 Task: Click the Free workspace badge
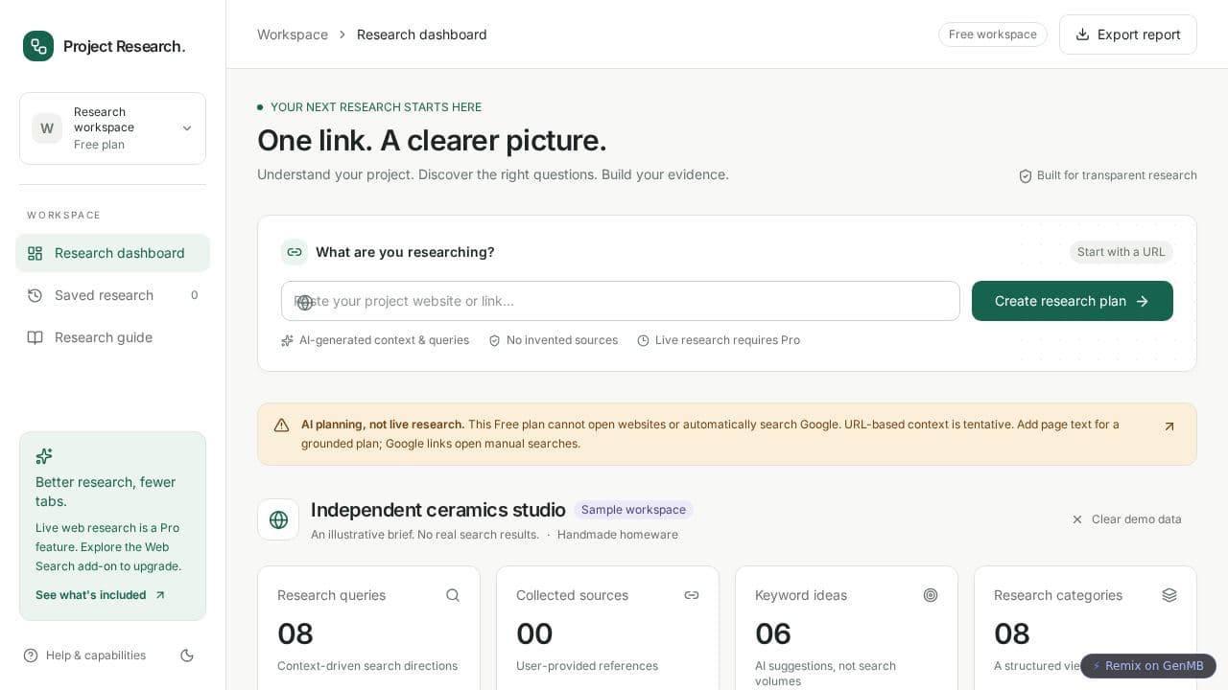(x=993, y=34)
